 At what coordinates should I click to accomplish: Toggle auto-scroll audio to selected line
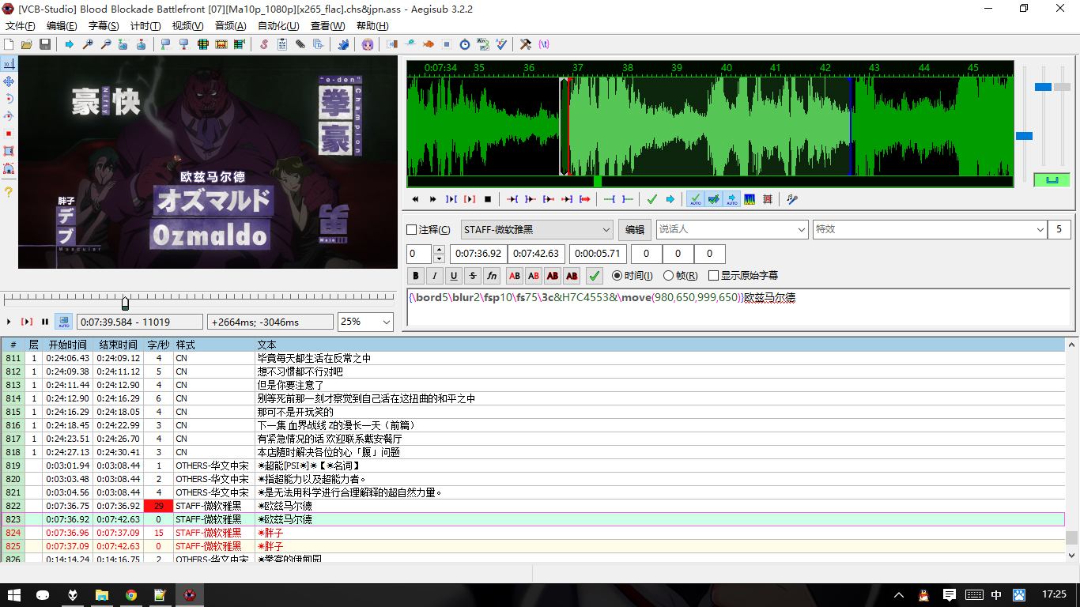point(731,199)
